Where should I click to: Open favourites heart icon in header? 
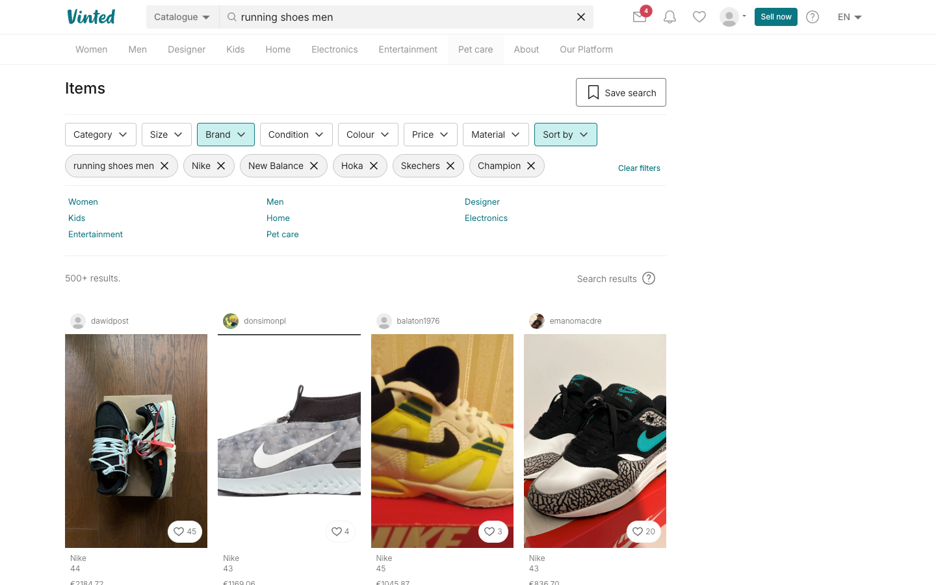point(699,17)
